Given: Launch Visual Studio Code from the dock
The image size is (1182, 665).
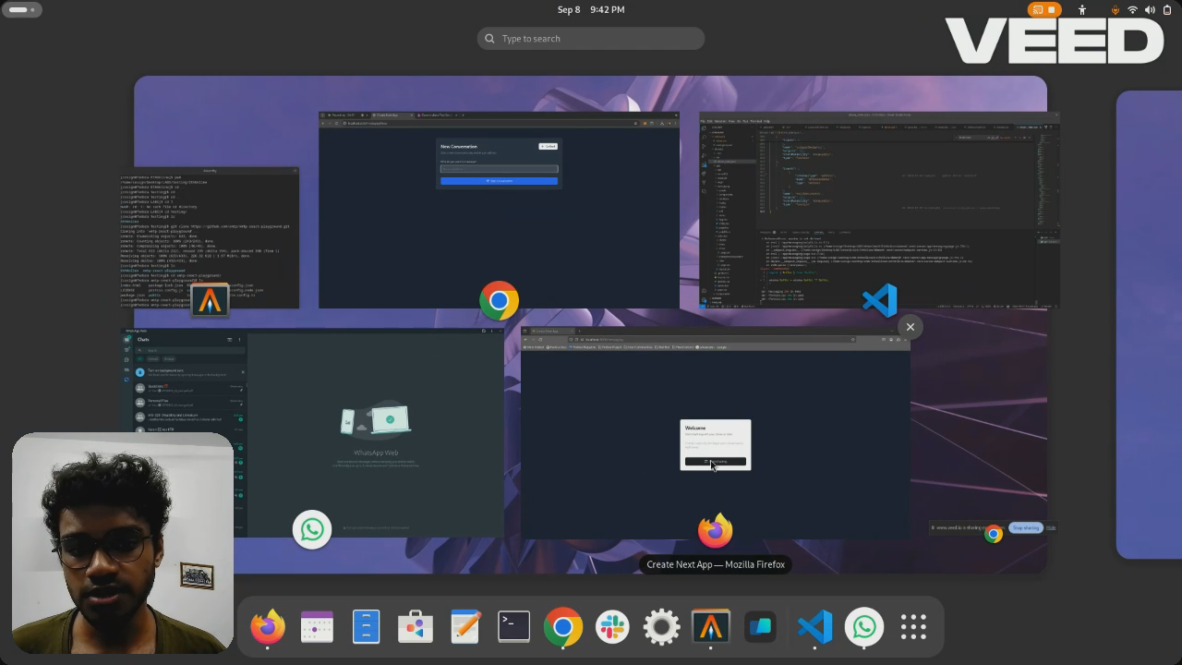Looking at the screenshot, I should (x=814, y=627).
